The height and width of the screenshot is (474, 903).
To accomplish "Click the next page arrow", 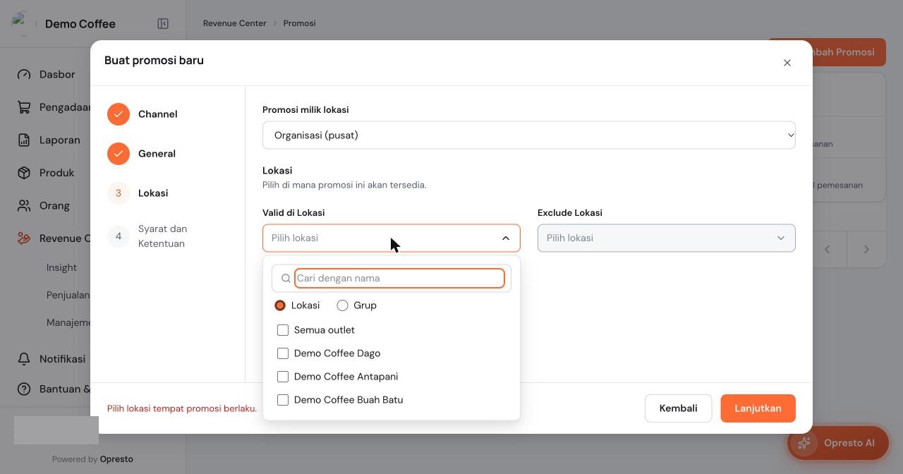I will click(x=866, y=249).
